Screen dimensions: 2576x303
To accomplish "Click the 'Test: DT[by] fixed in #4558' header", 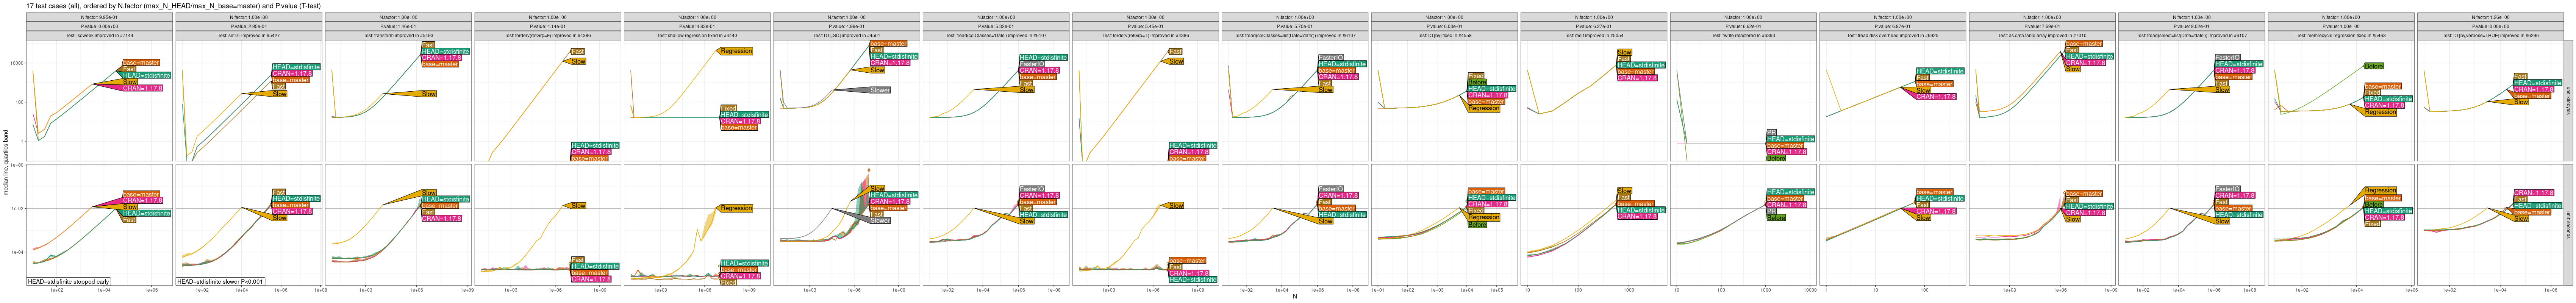I will [x=1445, y=35].
